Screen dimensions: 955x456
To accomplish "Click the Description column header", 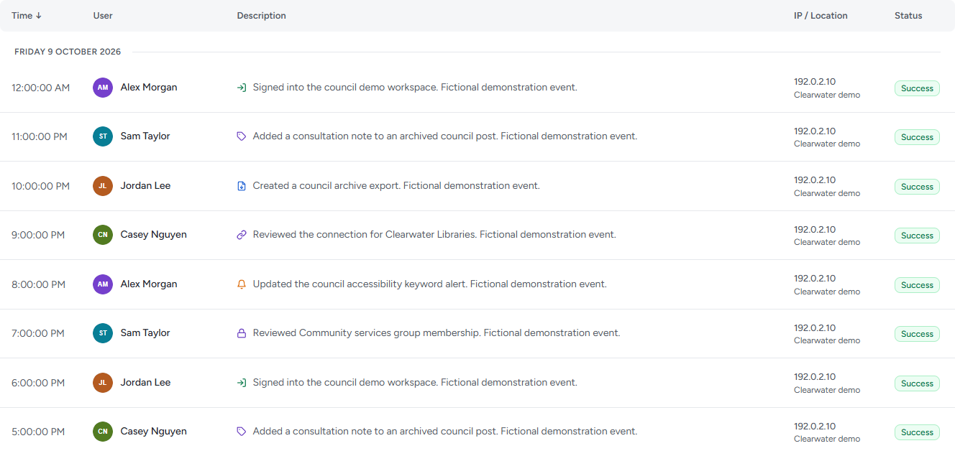I will 262,16.
